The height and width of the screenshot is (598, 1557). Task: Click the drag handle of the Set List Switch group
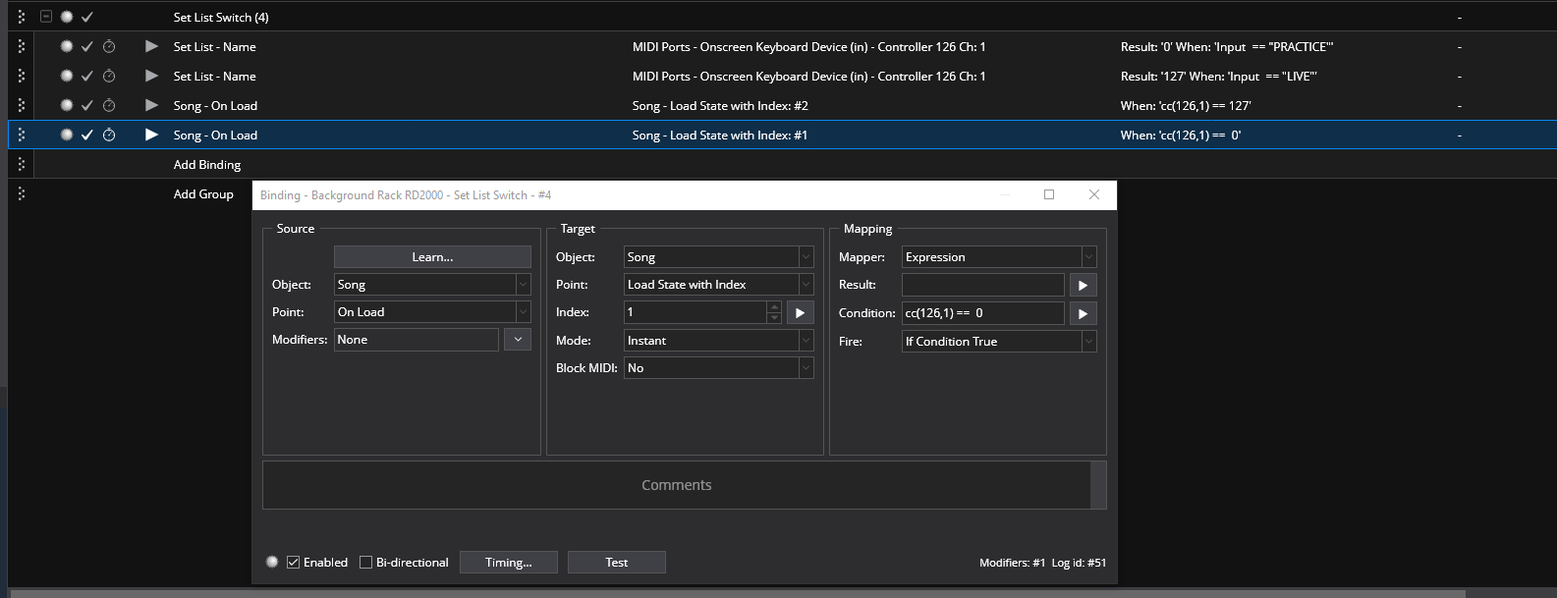tap(22, 17)
